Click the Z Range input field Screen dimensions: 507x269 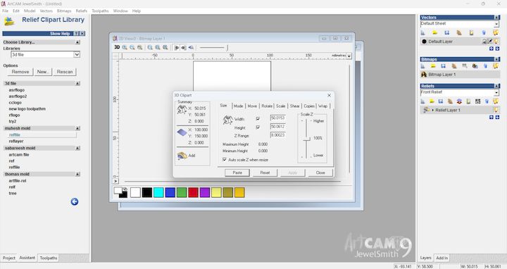click(277, 135)
